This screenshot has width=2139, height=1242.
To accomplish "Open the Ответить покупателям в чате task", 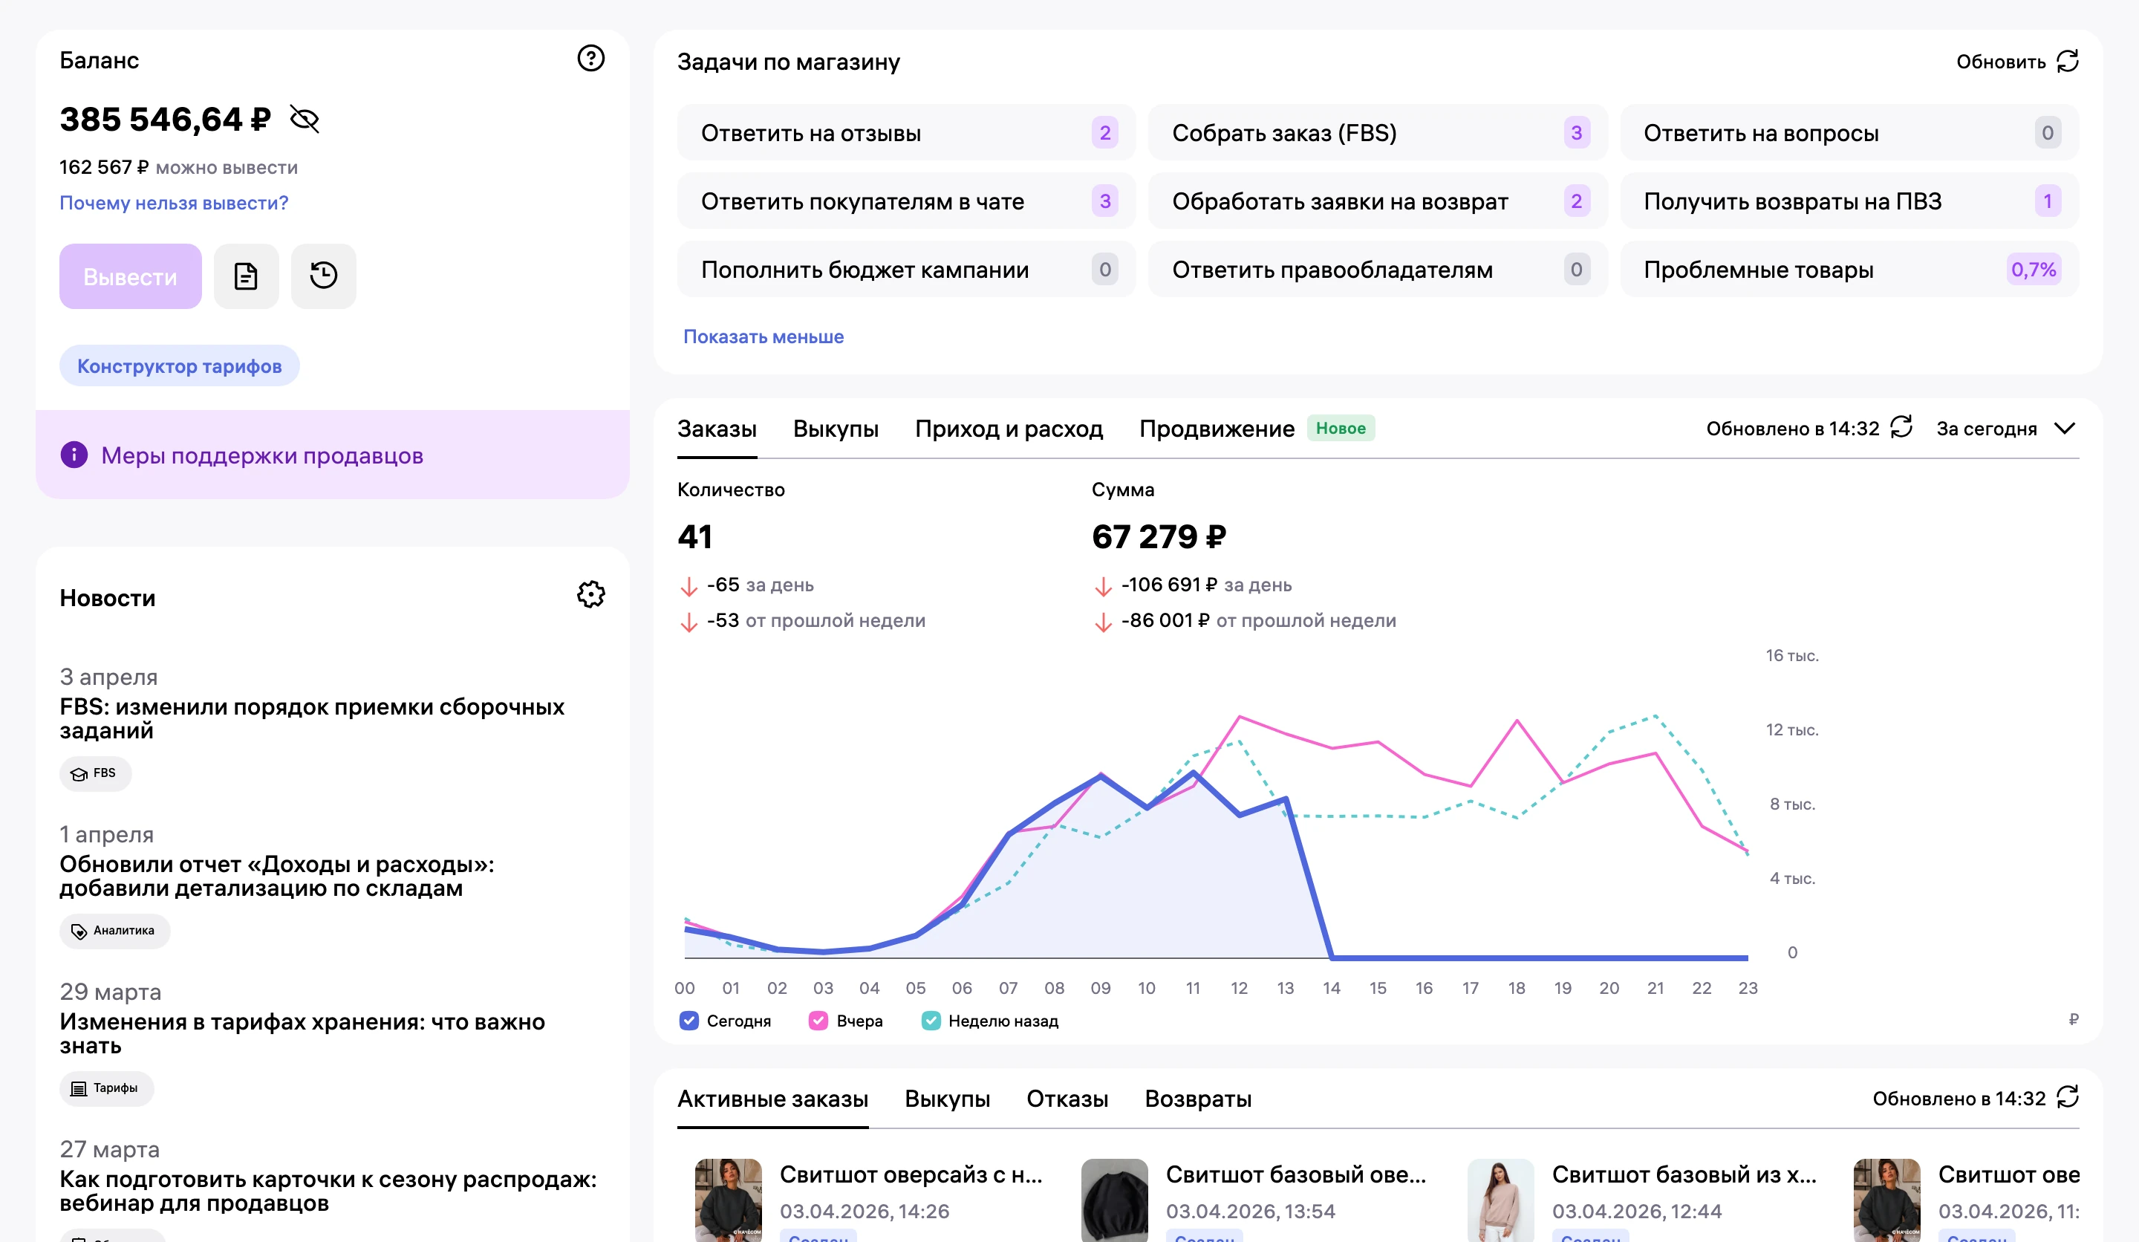I will [905, 201].
